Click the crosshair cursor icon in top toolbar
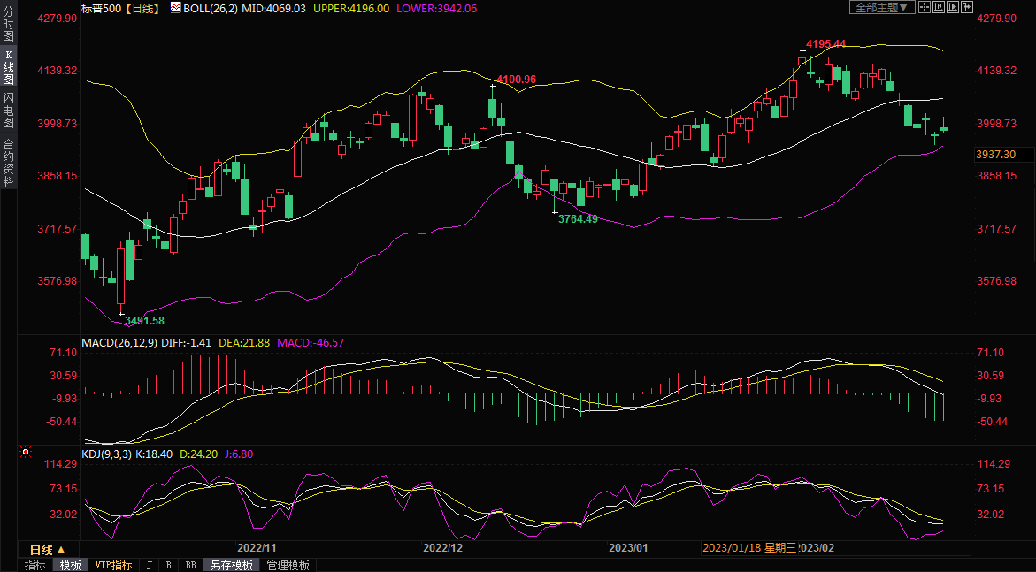 coord(924,7)
